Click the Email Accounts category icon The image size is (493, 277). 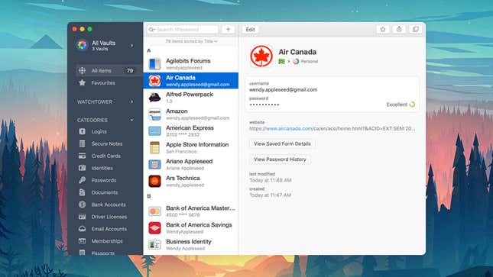click(x=82, y=229)
